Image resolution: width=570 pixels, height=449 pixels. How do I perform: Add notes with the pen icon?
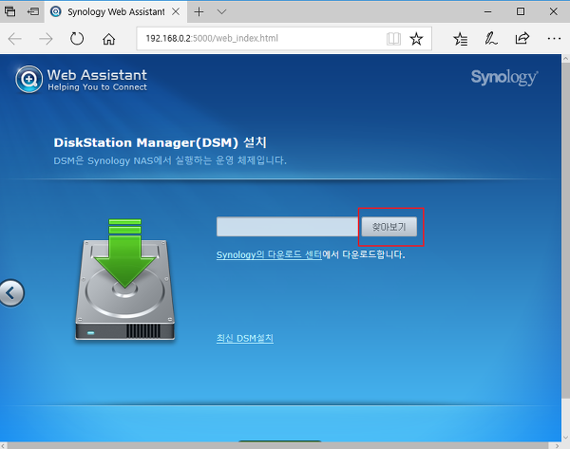[x=491, y=39]
